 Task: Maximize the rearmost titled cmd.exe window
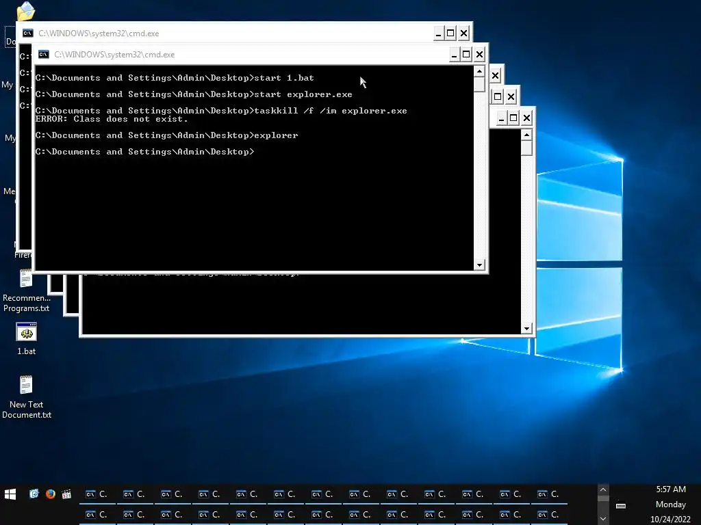pyautogui.click(x=450, y=33)
